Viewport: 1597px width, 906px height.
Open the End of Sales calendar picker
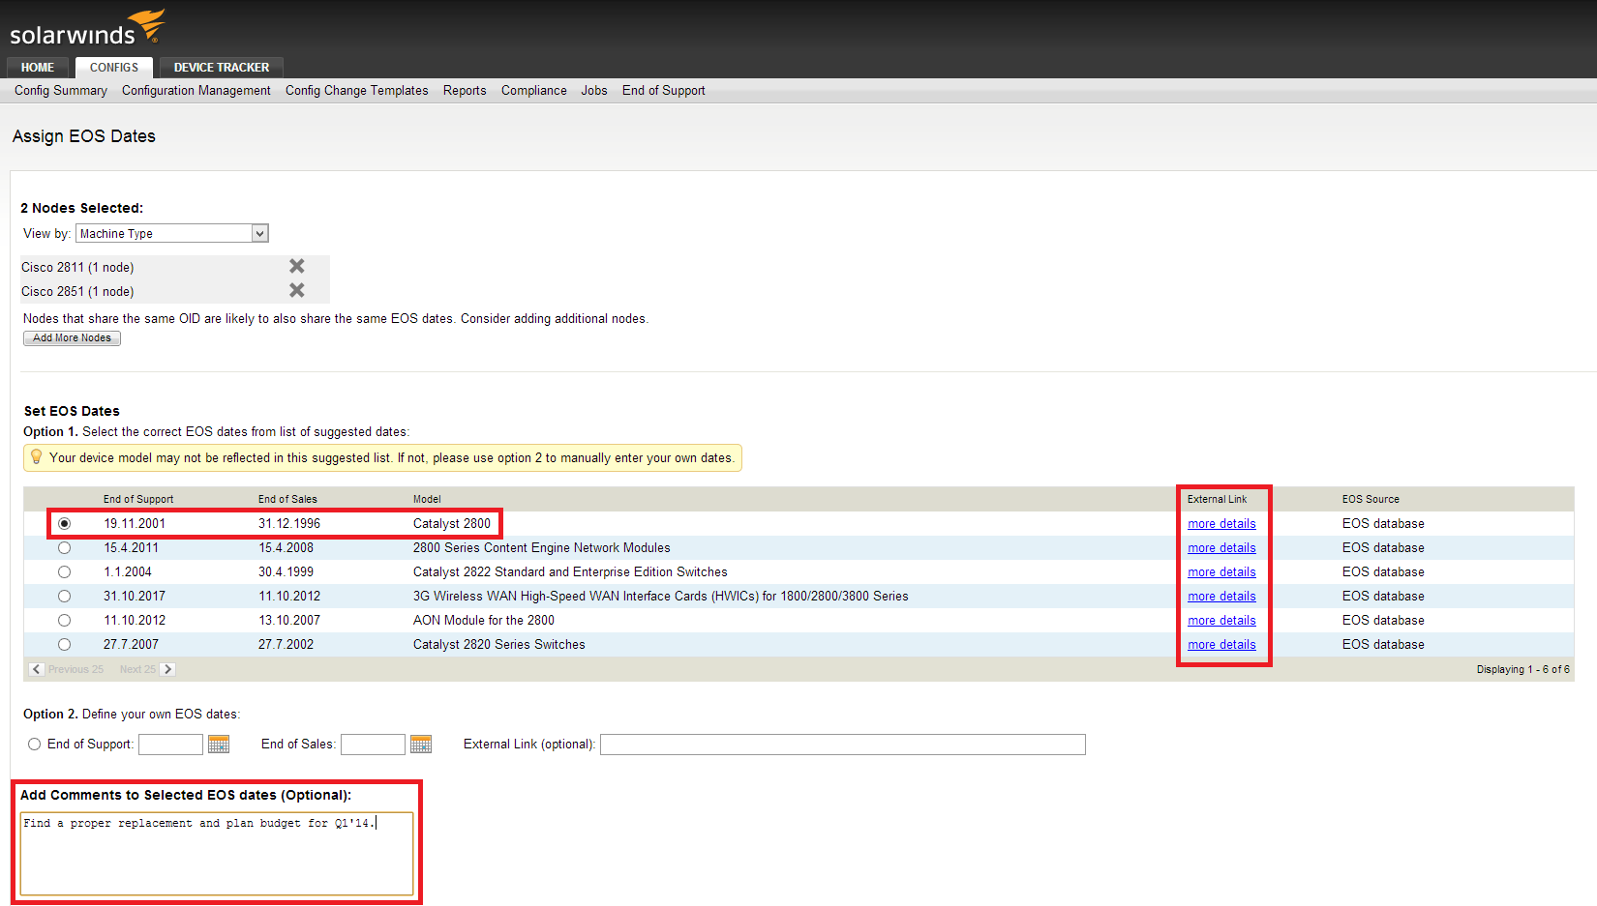[x=421, y=744]
